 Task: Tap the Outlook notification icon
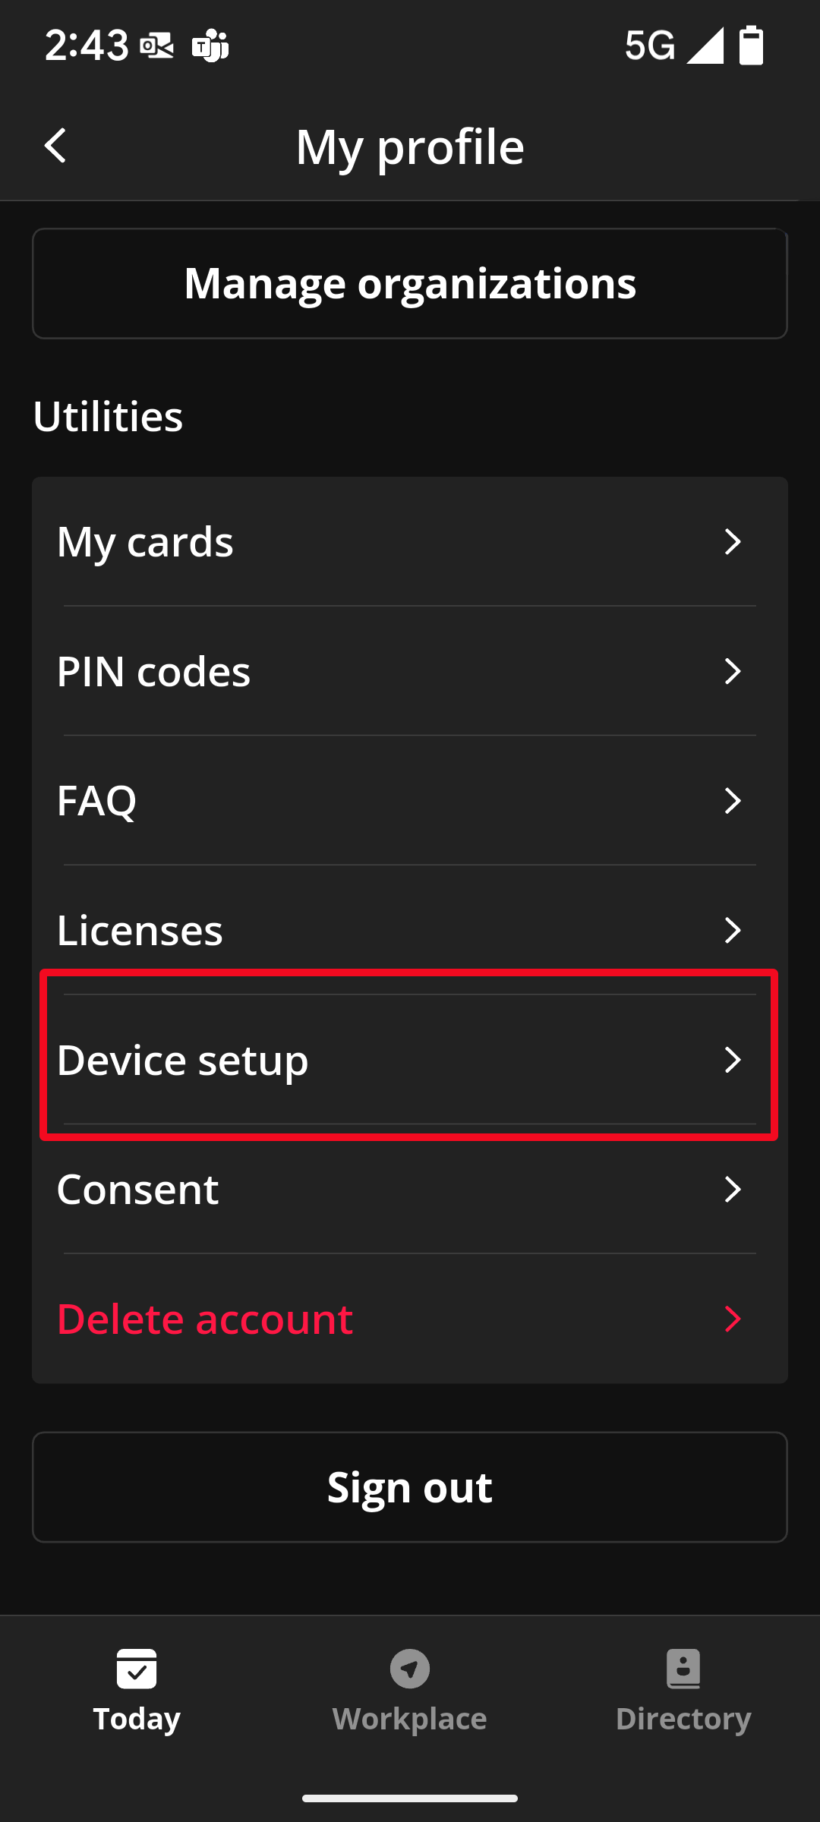[x=157, y=46]
